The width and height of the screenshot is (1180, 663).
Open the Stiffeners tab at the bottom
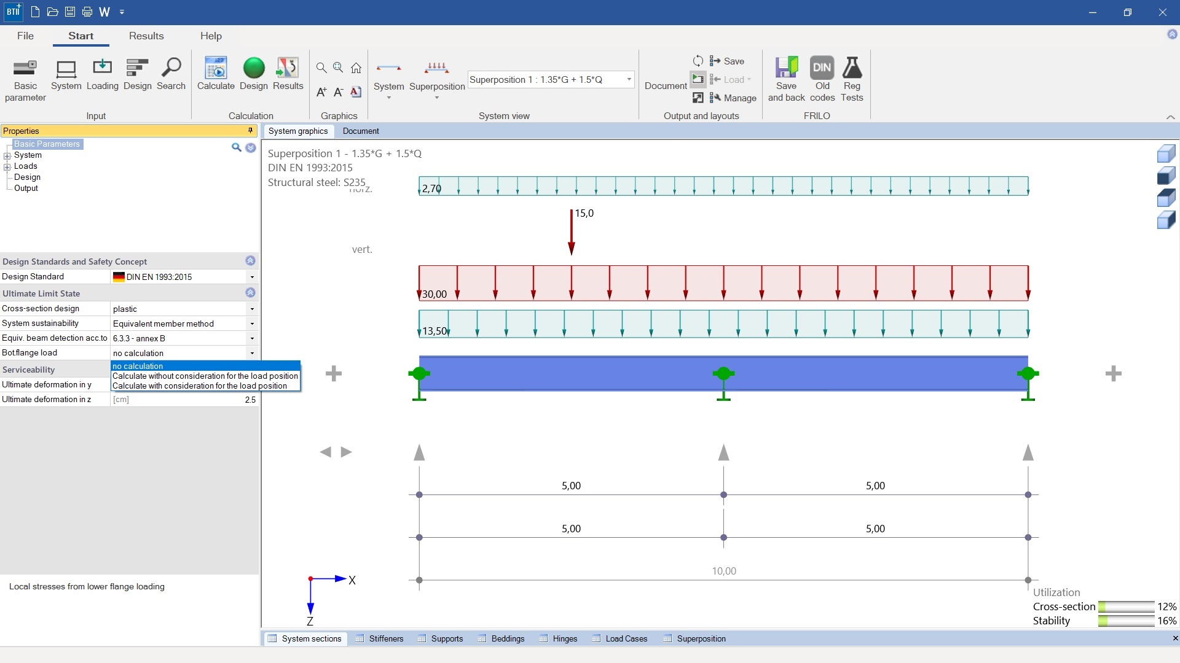pyautogui.click(x=385, y=638)
